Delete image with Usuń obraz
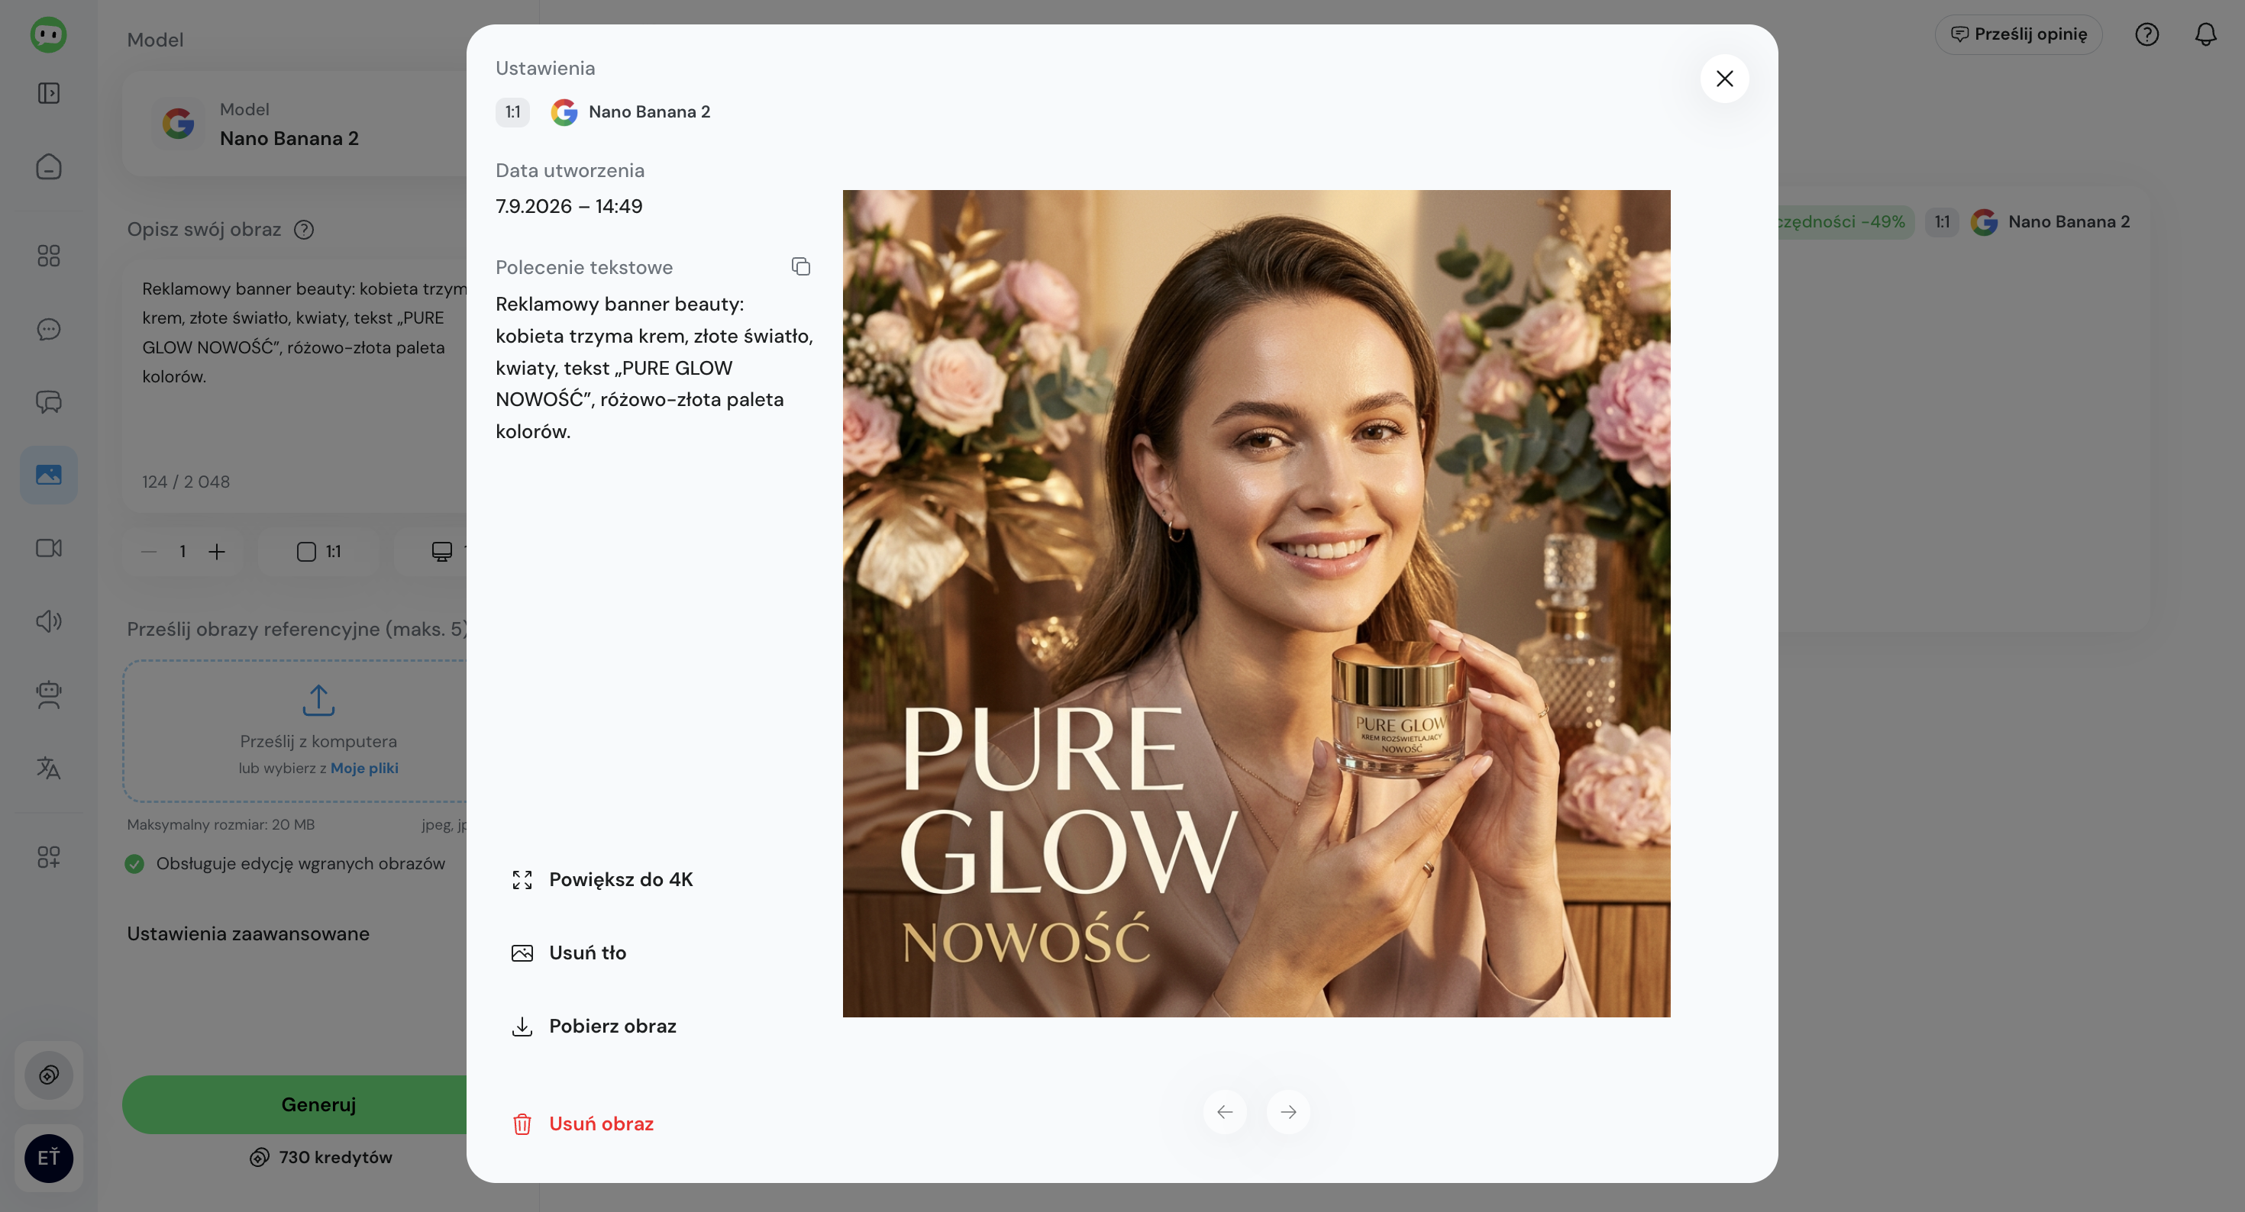Viewport: 2245px width, 1212px height. pyautogui.click(x=582, y=1123)
